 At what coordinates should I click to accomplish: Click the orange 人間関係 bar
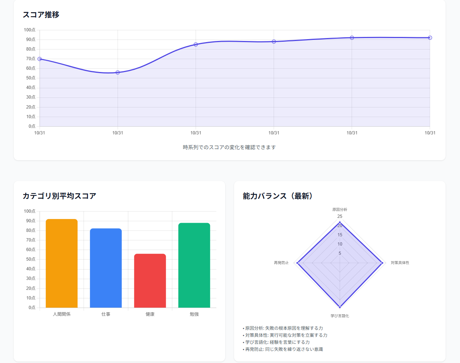click(62, 263)
